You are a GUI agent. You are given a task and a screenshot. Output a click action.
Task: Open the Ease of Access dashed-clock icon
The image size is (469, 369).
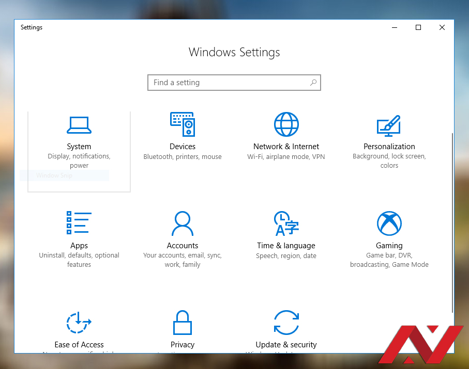pyautogui.click(x=79, y=323)
